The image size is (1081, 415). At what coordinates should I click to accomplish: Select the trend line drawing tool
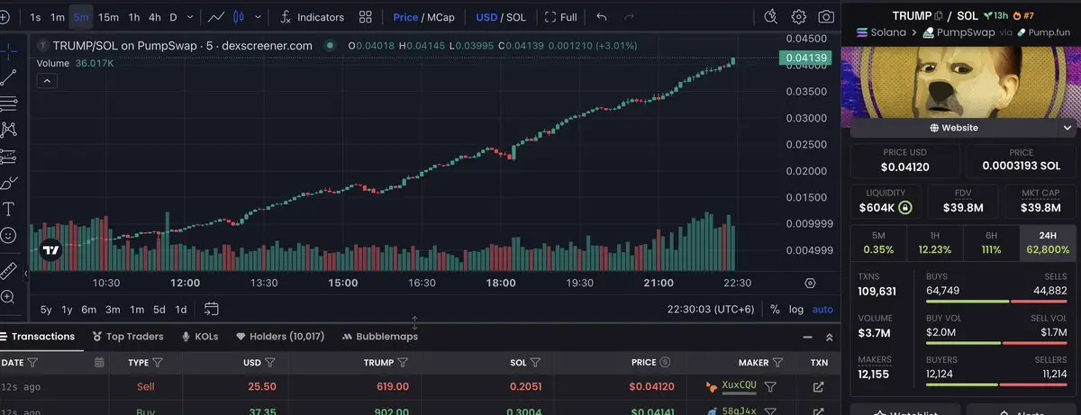pos(9,77)
